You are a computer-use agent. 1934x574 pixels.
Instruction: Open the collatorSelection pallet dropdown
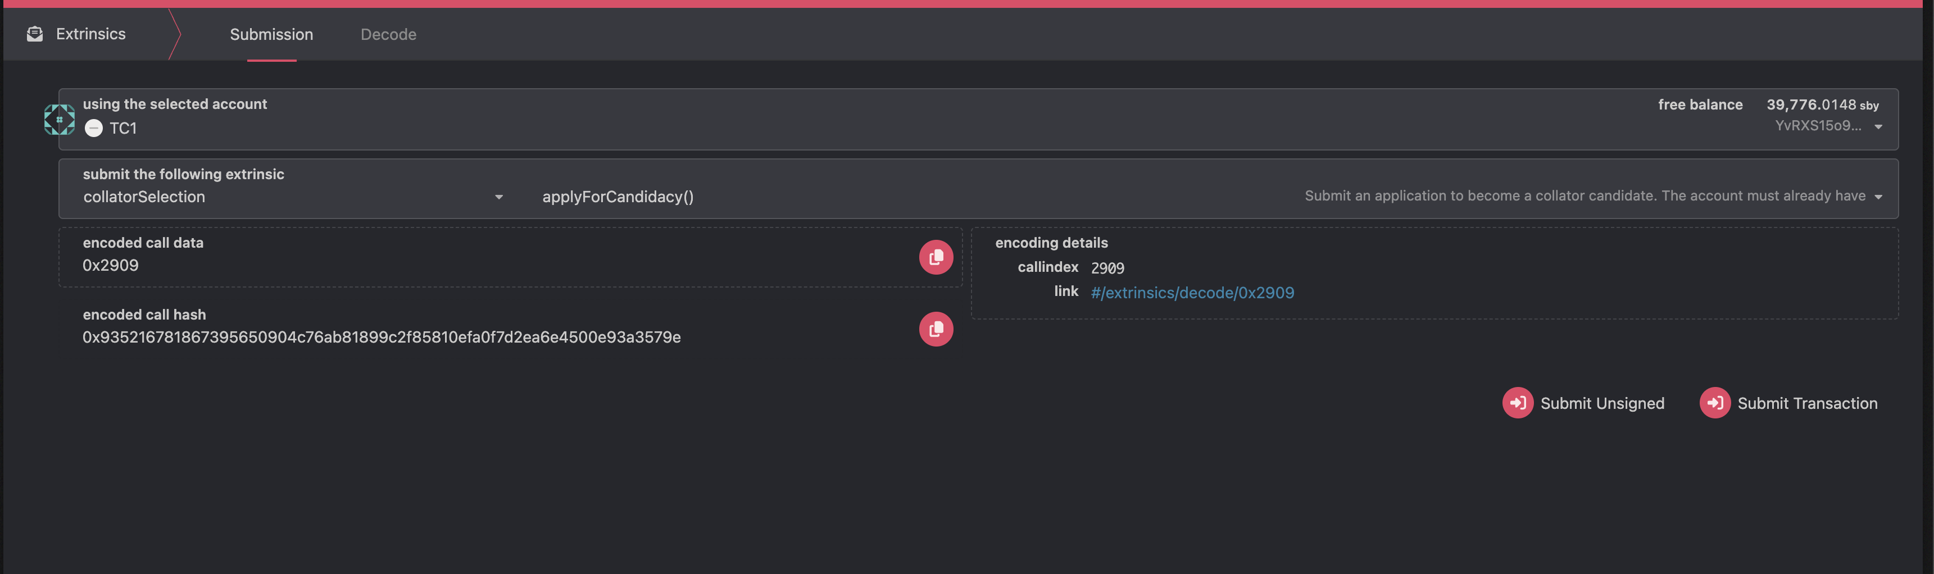[x=498, y=197]
